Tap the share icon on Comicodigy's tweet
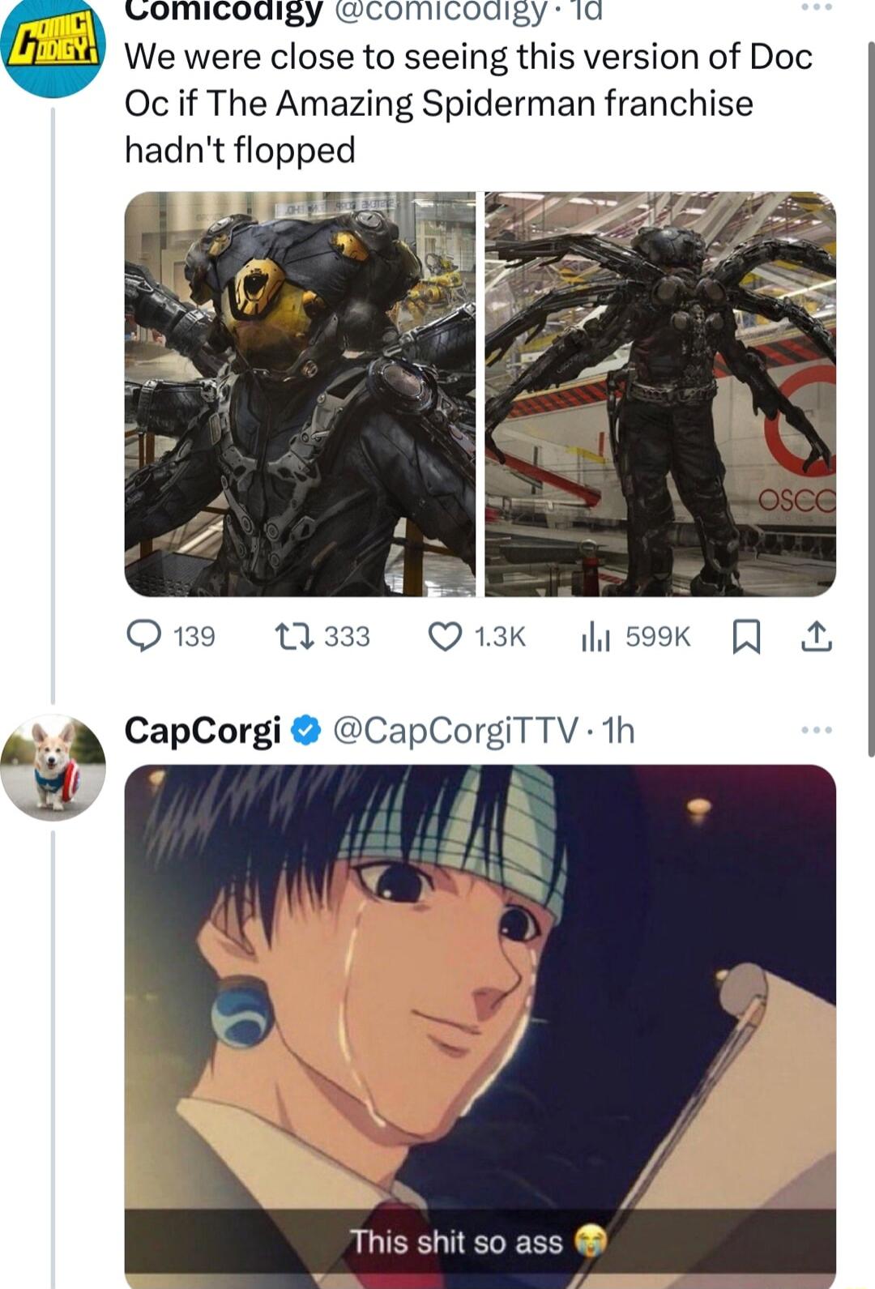Screen dimensions: 875x1289 tap(816, 637)
